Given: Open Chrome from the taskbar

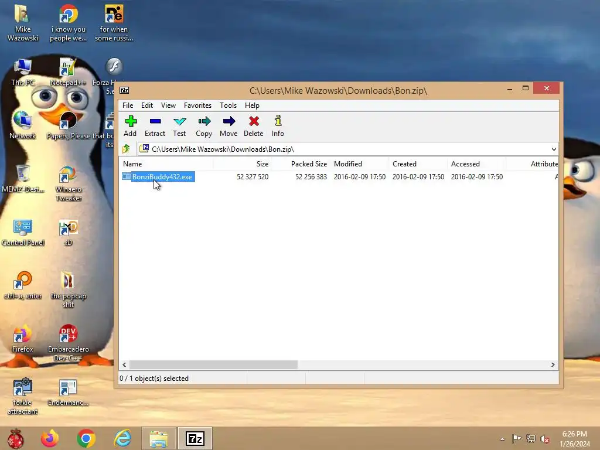Looking at the screenshot, I should coord(86,438).
